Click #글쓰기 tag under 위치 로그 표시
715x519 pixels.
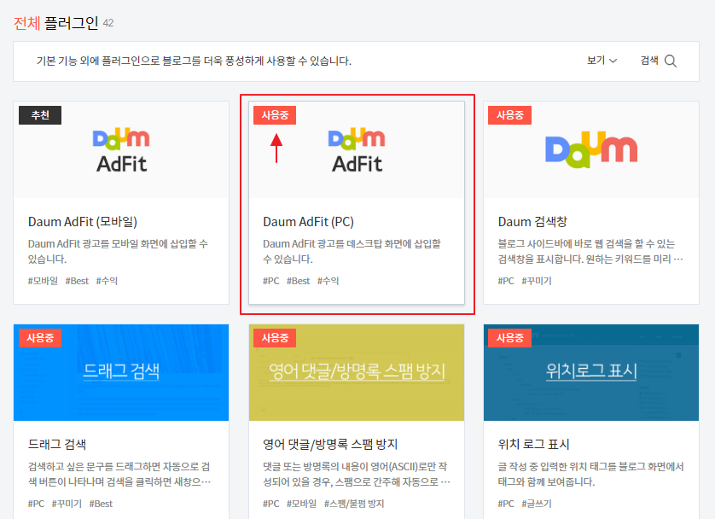(x=537, y=504)
